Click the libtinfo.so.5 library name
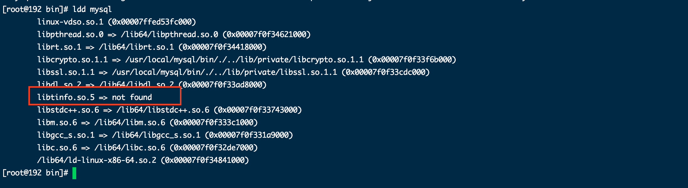Viewport: 688px width, 188px height. (x=66, y=97)
